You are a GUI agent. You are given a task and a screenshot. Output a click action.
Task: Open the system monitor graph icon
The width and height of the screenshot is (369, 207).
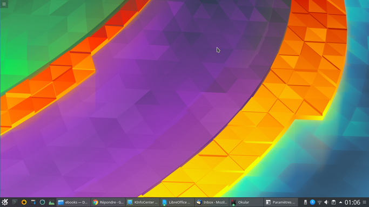51,202
